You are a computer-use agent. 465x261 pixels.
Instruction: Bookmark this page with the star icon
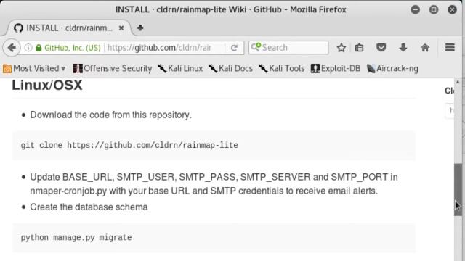point(341,48)
